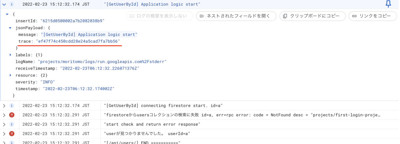The height and width of the screenshot is (144, 400).
Task: Click the jsonPayload message value
Action: [x=89, y=35]
